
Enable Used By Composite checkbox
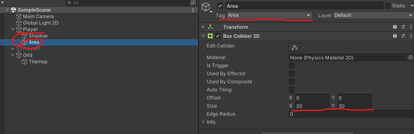click(291, 82)
